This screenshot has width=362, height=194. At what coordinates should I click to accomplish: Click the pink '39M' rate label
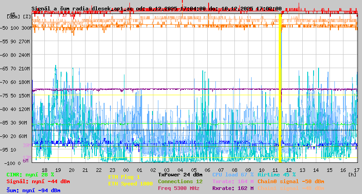[x=27, y=145]
